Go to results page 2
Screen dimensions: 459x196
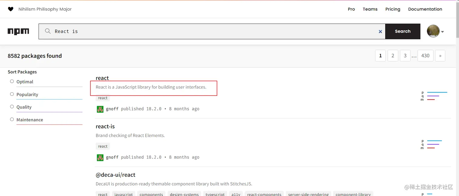click(393, 56)
